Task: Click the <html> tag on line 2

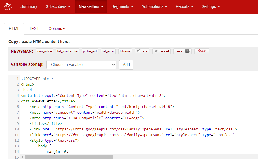Action: tap(27, 84)
